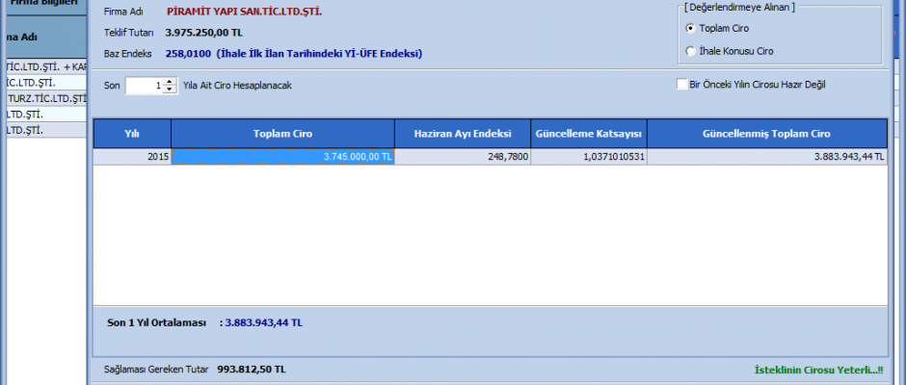Increase the Son year count spinner
The width and height of the screenshot is (906, 385).
click(x=171, y=81)
